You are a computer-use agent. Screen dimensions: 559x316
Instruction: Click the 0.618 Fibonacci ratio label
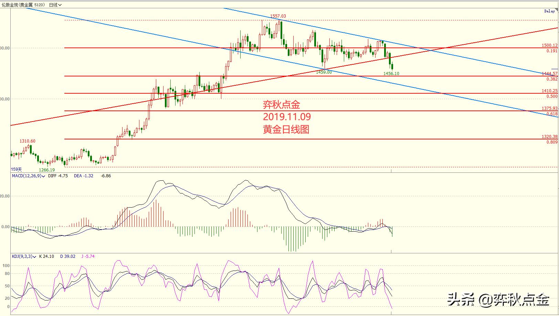coord(552,114)
